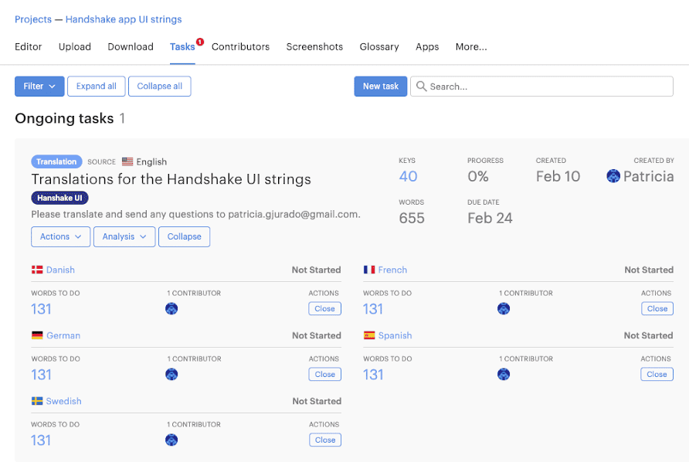The height and width of the screenshot is (462, 689).
Task: Open the Projects breadcrumb link
Action: (33, 19)
